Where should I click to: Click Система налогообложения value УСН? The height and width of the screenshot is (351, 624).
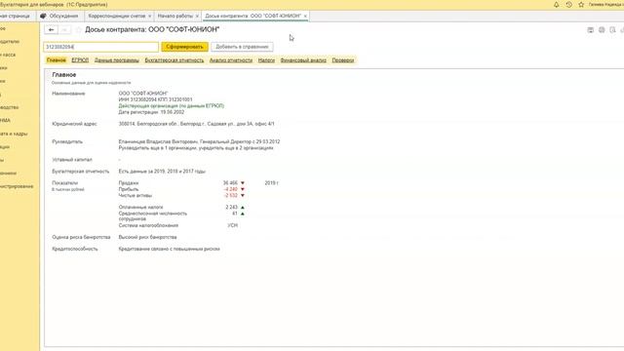[x=233, y=225]
